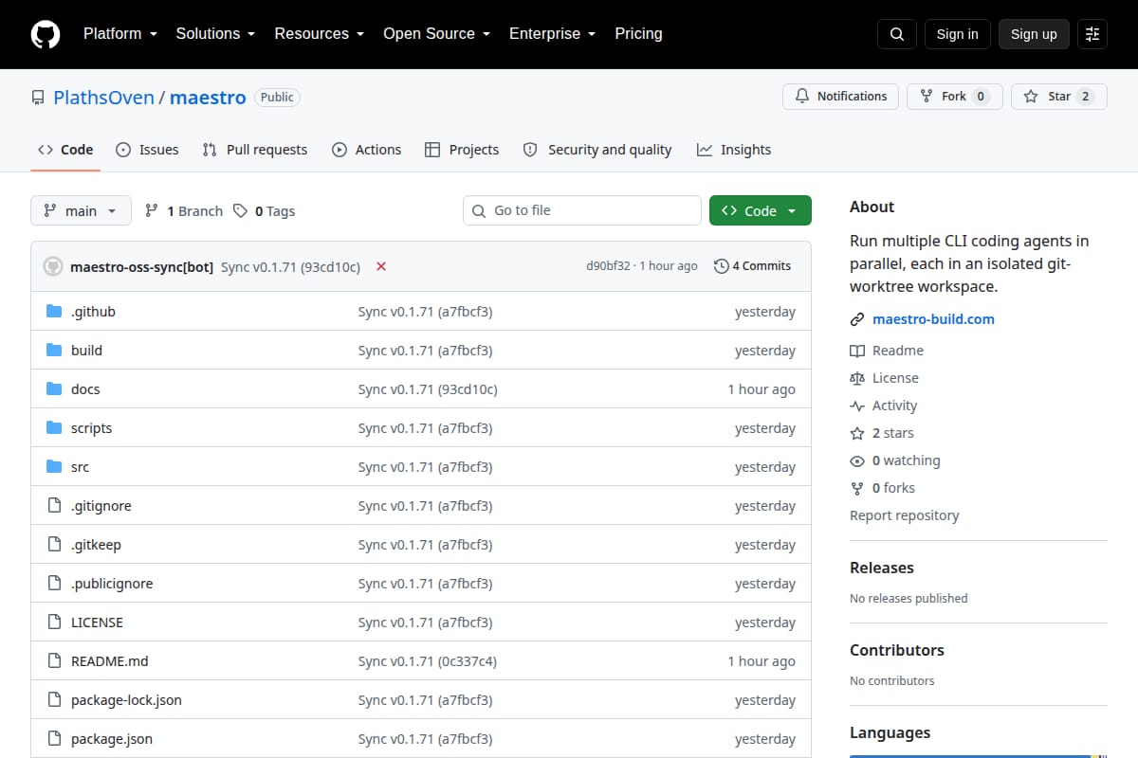Open the maestro repository name link
1138x758 pixels.
click(x=208, y=98)
